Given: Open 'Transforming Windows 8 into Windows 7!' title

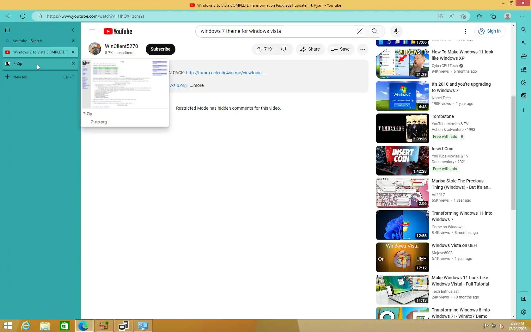Looking at the screenshot, I should [x=461, y=313].
